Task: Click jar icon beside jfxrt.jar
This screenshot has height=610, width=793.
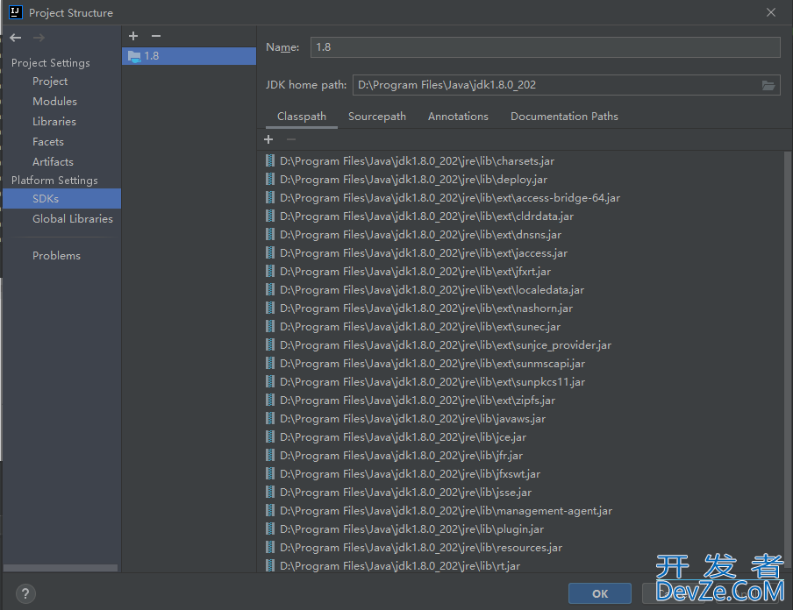Action: tap(270, 272)
